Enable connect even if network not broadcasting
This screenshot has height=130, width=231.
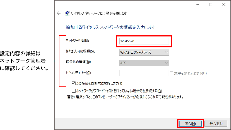coord(73,91)
